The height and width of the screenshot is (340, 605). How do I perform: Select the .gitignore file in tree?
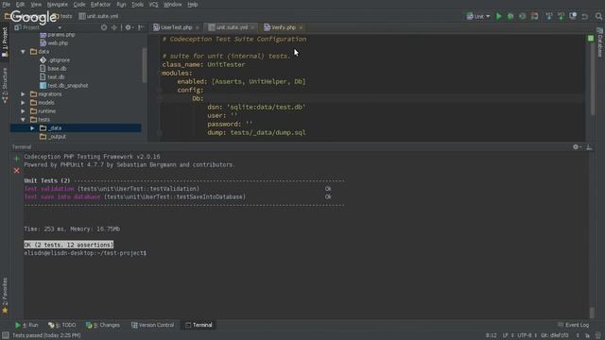pyautogui.click(x=55, y=59)
